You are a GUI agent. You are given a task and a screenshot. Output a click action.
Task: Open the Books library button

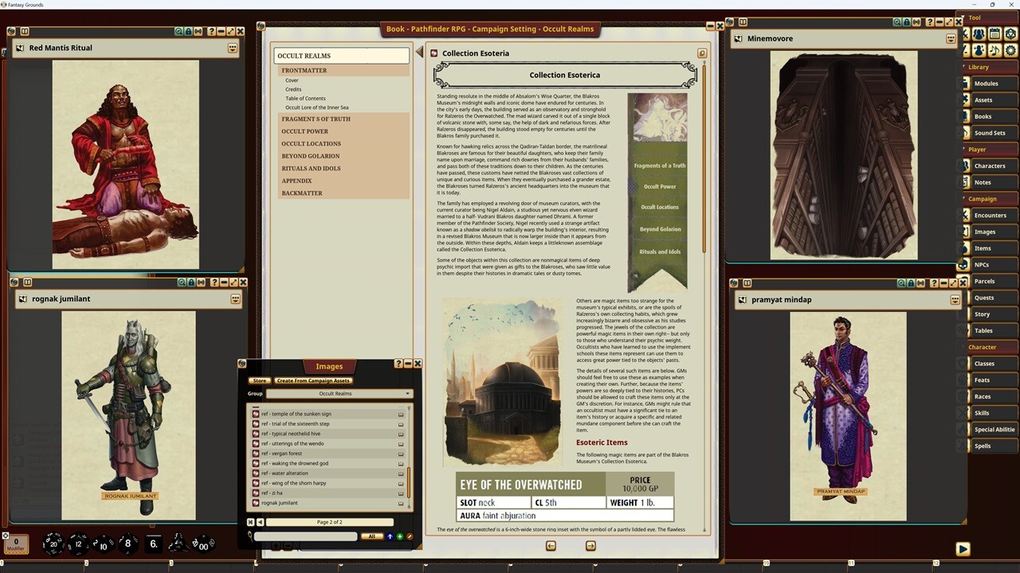pos(983,116)
